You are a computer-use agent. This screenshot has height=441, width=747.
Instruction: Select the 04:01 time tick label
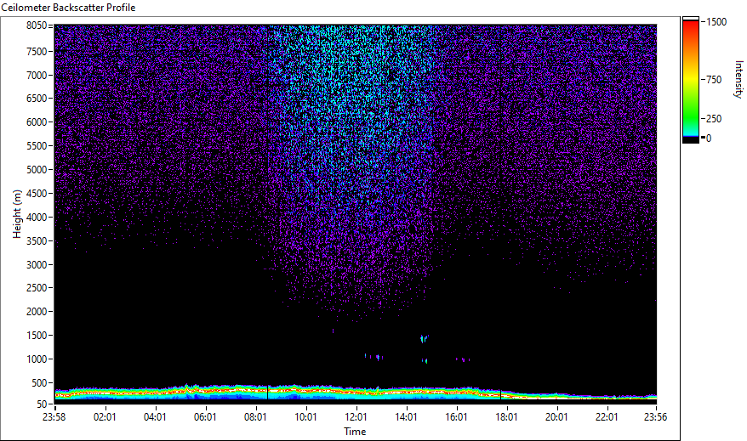tap(155, 417)
